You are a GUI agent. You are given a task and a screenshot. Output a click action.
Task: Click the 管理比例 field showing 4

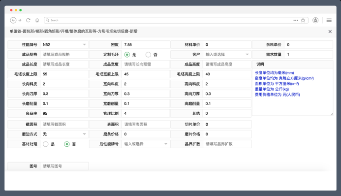point(146,113)
